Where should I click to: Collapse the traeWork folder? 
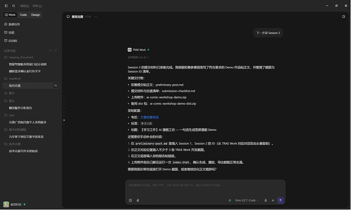coord(13,78)
